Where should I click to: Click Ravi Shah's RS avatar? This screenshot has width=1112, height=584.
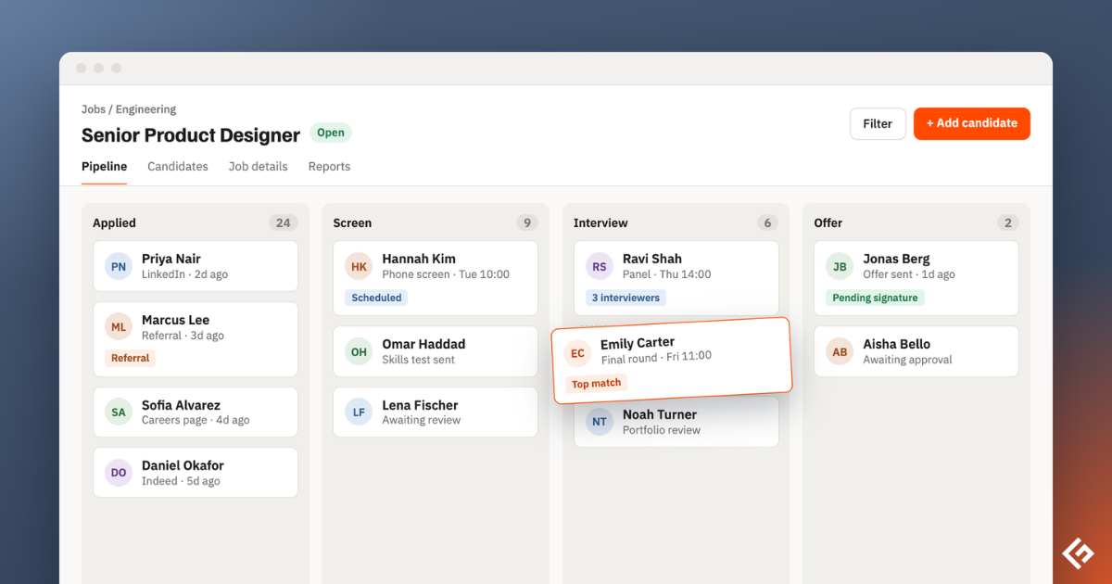pyautogui.click(x=600, y=266)
